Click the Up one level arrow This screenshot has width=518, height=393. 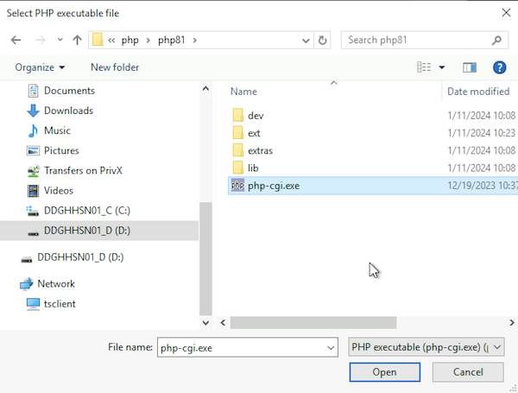tap(77, 40)
